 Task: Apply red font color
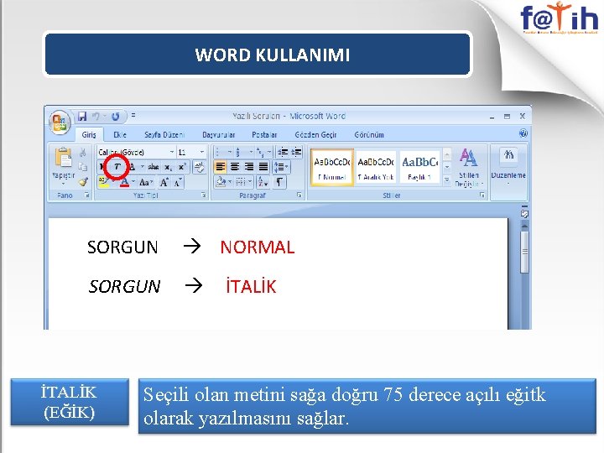coord(124,182)
